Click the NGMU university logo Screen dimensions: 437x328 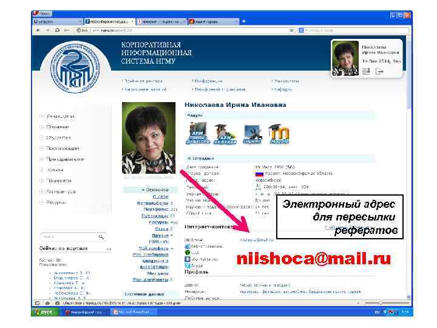(x=75, y=68)
